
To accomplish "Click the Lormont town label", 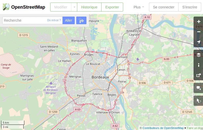I will coord(122,57).
